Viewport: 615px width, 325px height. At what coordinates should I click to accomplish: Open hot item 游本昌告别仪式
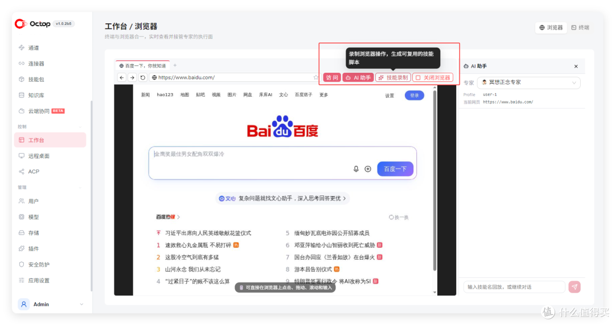313,269
